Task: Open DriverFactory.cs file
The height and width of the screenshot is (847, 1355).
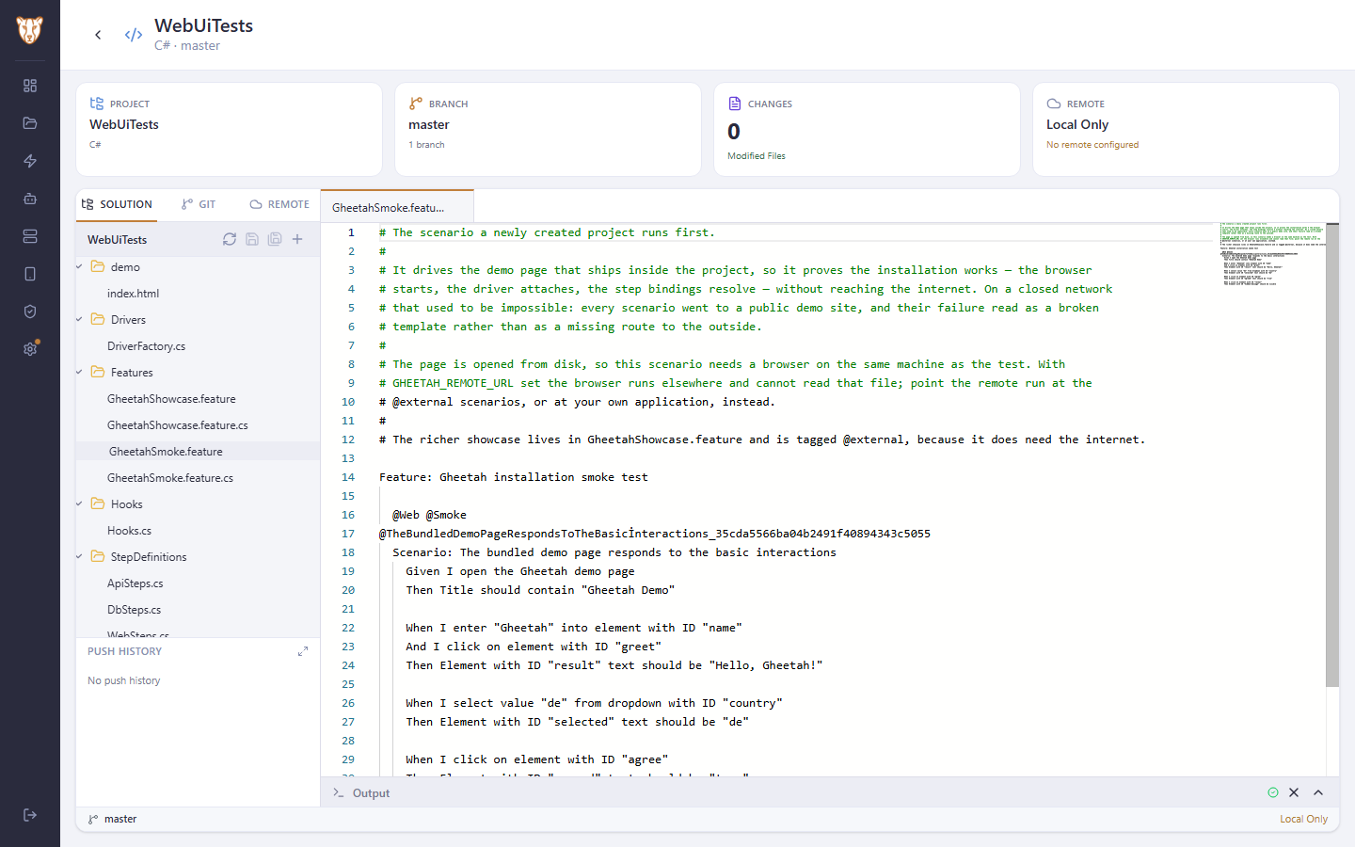Action: 146,346
